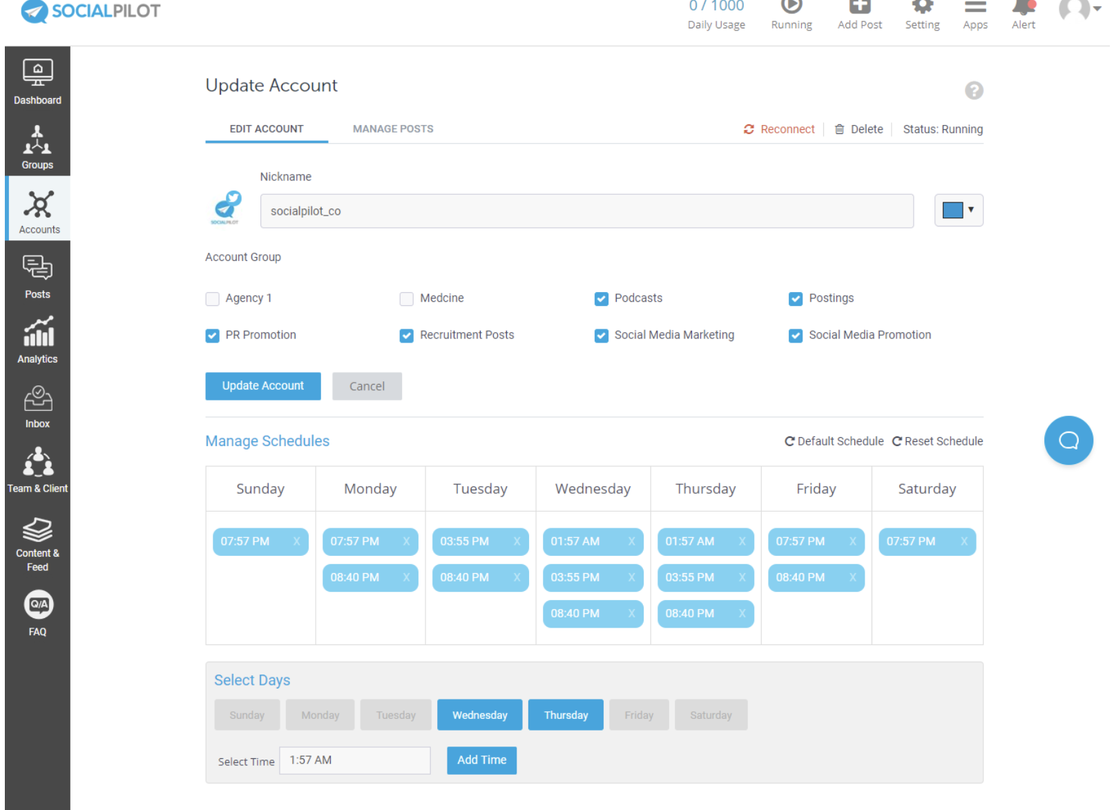This screenshot has width=1114, height=810.
Task: Click the Reconnect link
Action: 779,129
